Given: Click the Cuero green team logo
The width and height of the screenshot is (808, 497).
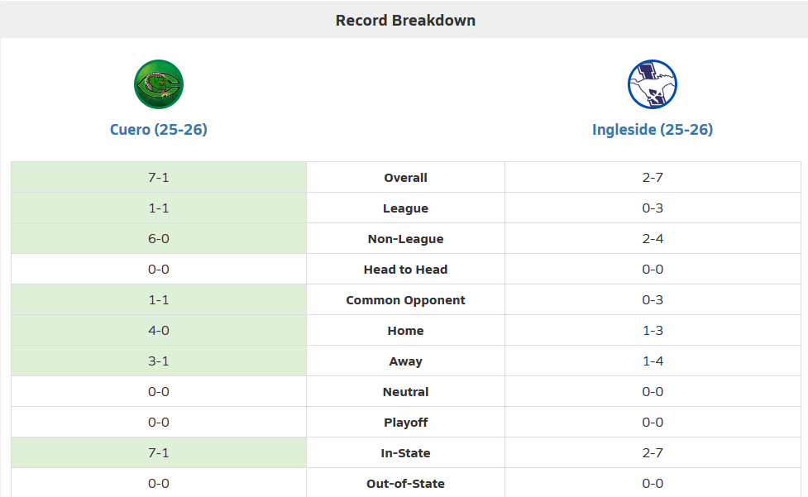Looking at the screenshot, I should pyautogui.click(x=159, y=84).
